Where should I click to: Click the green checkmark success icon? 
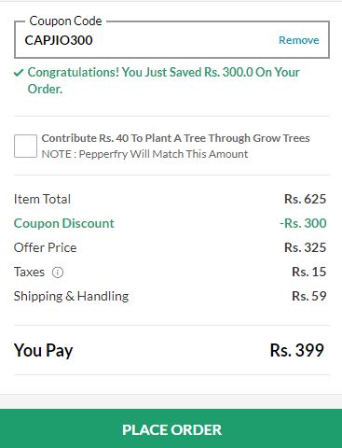click(x=19, y=73)
